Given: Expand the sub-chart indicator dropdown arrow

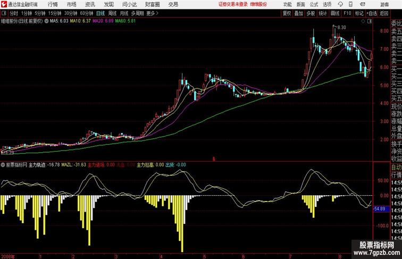Looking at the screenshot, I should (x=3, y=165).
